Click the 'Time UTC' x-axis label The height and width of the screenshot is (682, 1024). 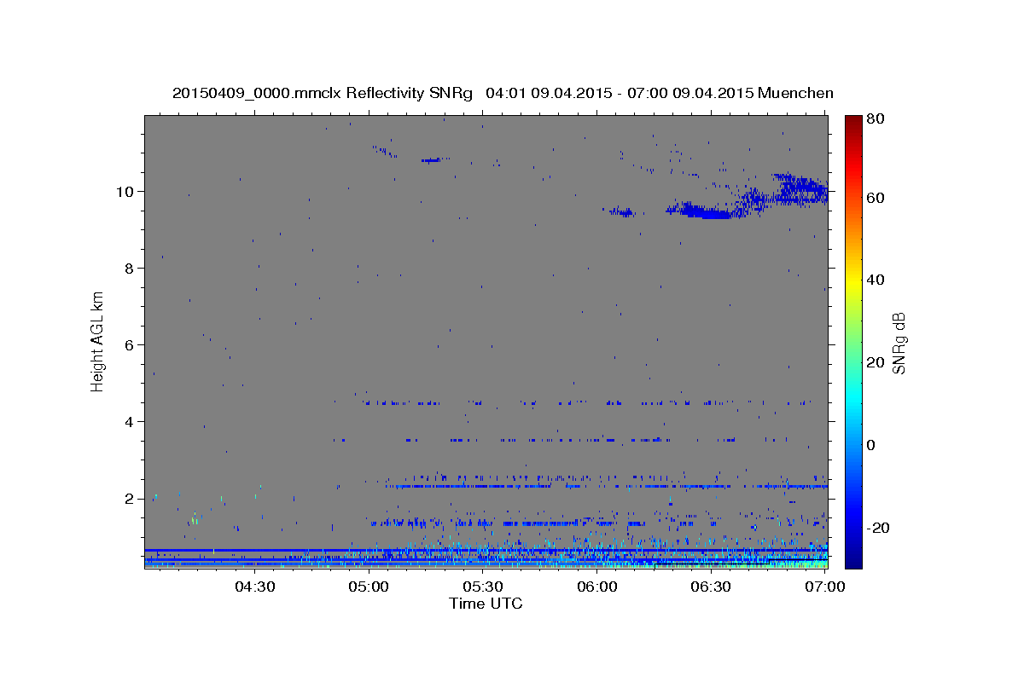pos(486,604)
